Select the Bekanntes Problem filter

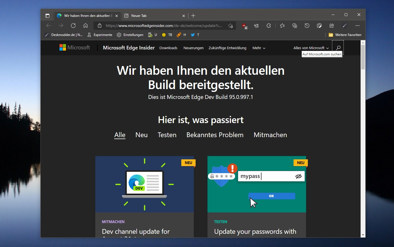tap(215, 135)
